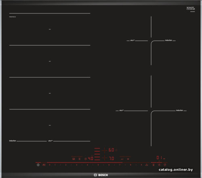Tap the rightmost stopwatch icon
This screenshot has width=202, height=178.
click(x=165, y=165)
